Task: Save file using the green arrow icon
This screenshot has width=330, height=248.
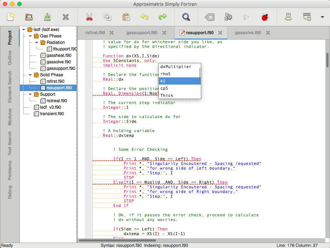Action: 47,17
